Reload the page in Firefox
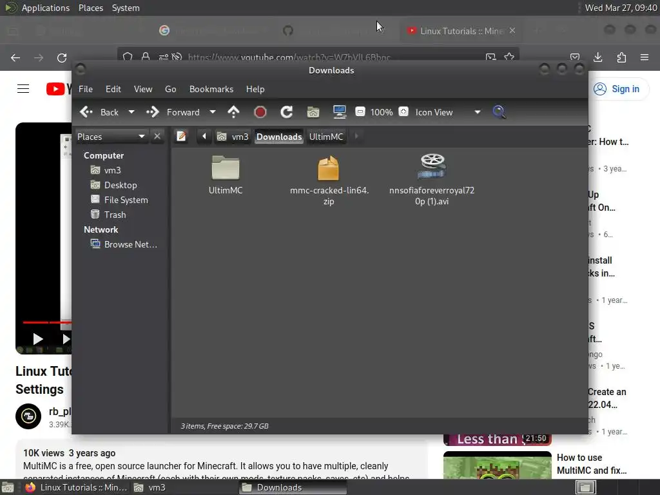The image size is (660, 495). 62,57
